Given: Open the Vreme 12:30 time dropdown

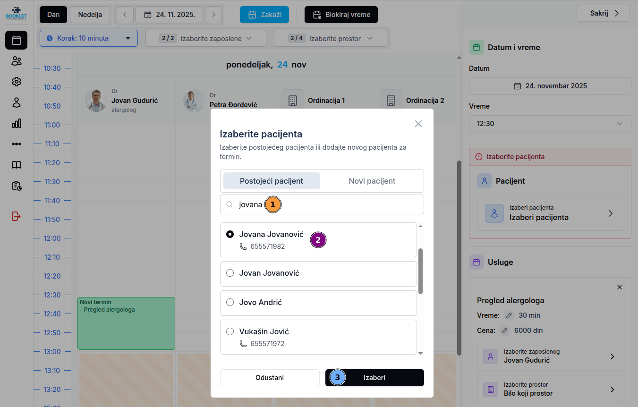Looking at the screenshot, I should pos(550,124).
